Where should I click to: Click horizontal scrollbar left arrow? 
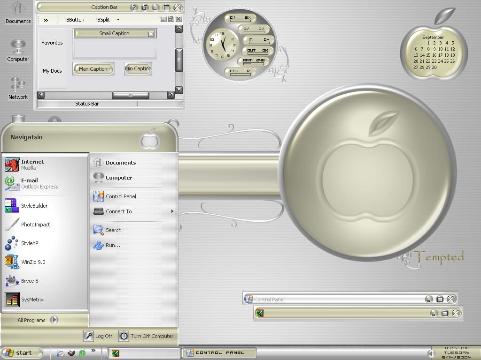pyautogui.click(x=41, y=95)
